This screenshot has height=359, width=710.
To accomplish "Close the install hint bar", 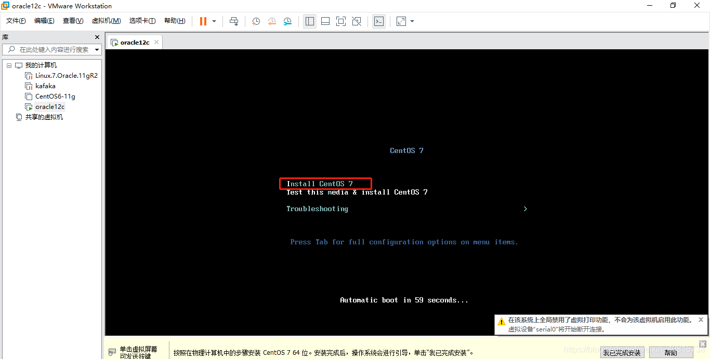I will pos(703,343).
